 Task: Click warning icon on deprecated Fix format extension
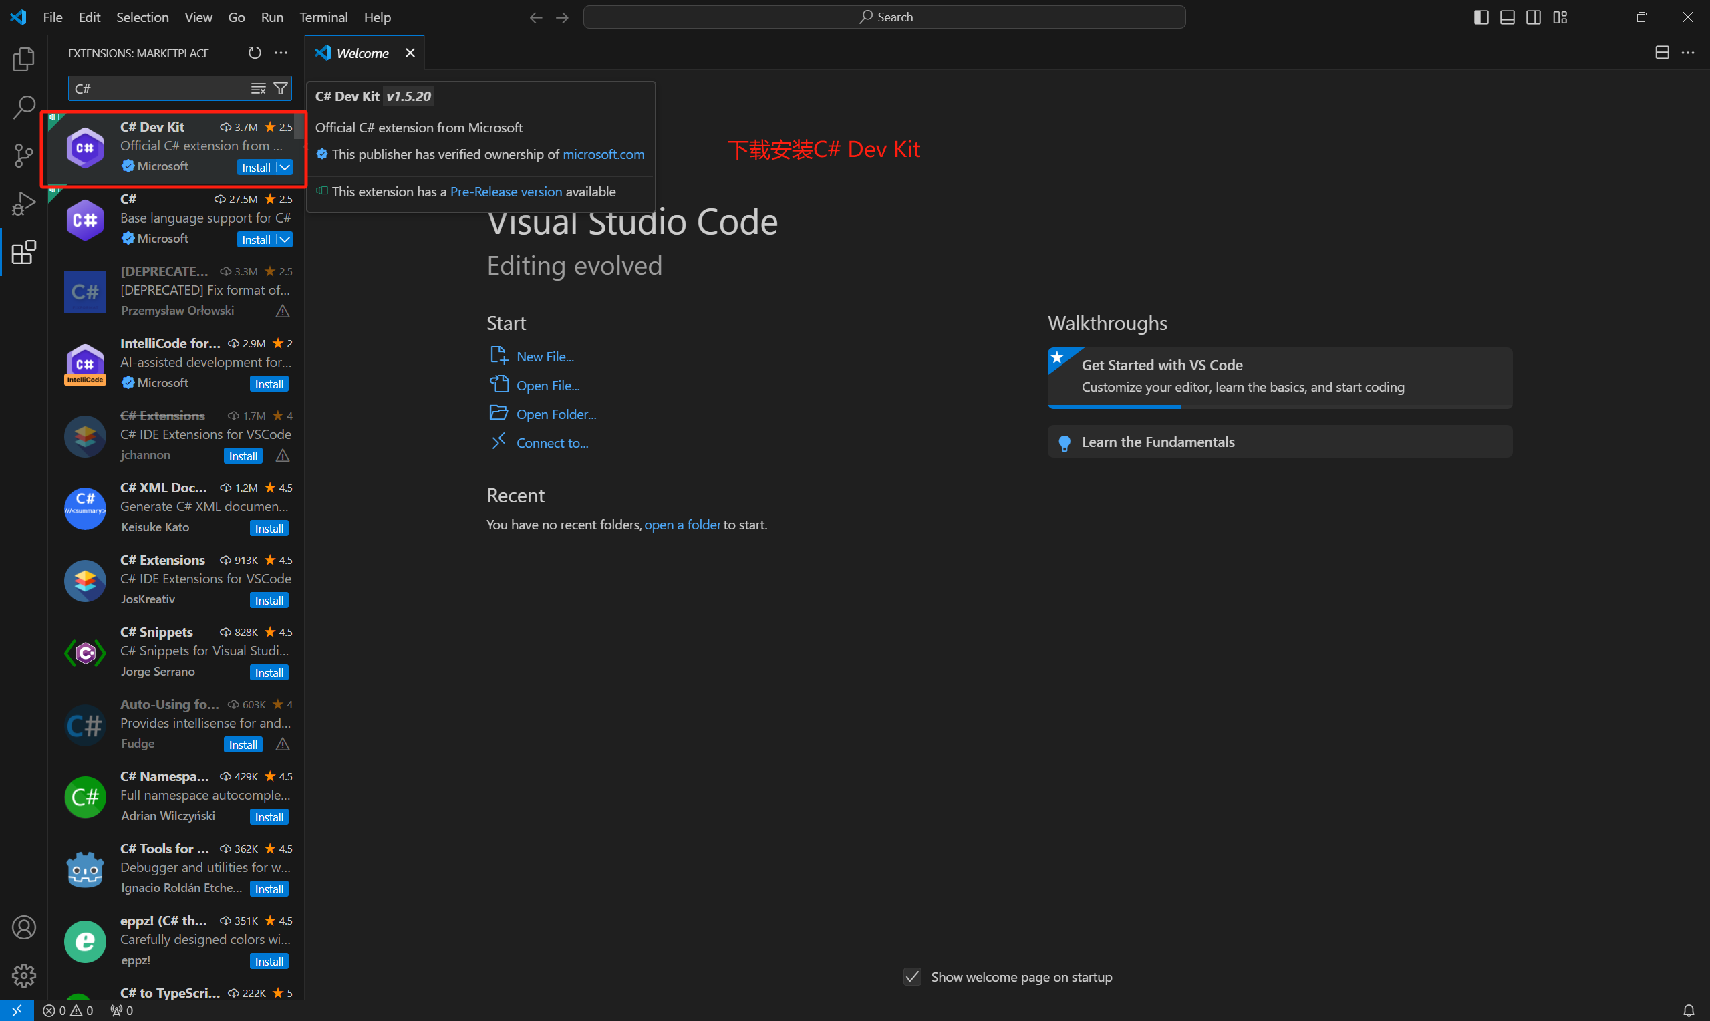click(283, 311)
